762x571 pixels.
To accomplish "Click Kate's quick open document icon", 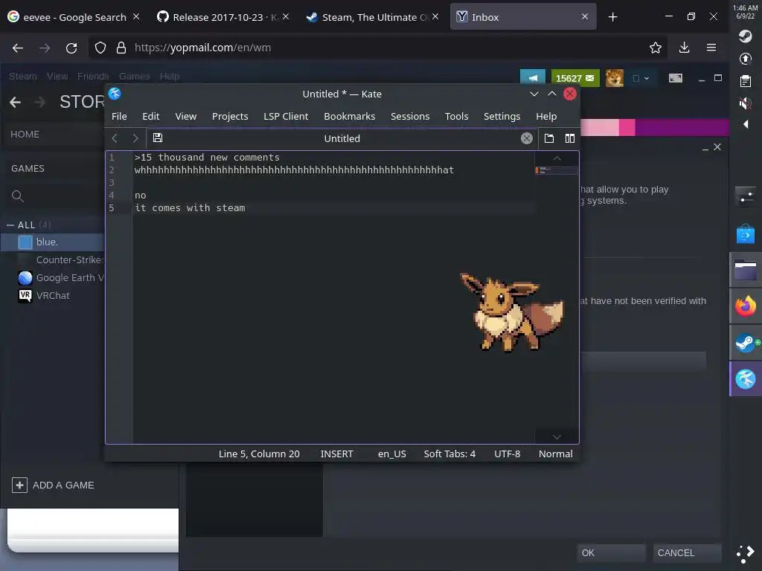I will [x=548, y=138].
